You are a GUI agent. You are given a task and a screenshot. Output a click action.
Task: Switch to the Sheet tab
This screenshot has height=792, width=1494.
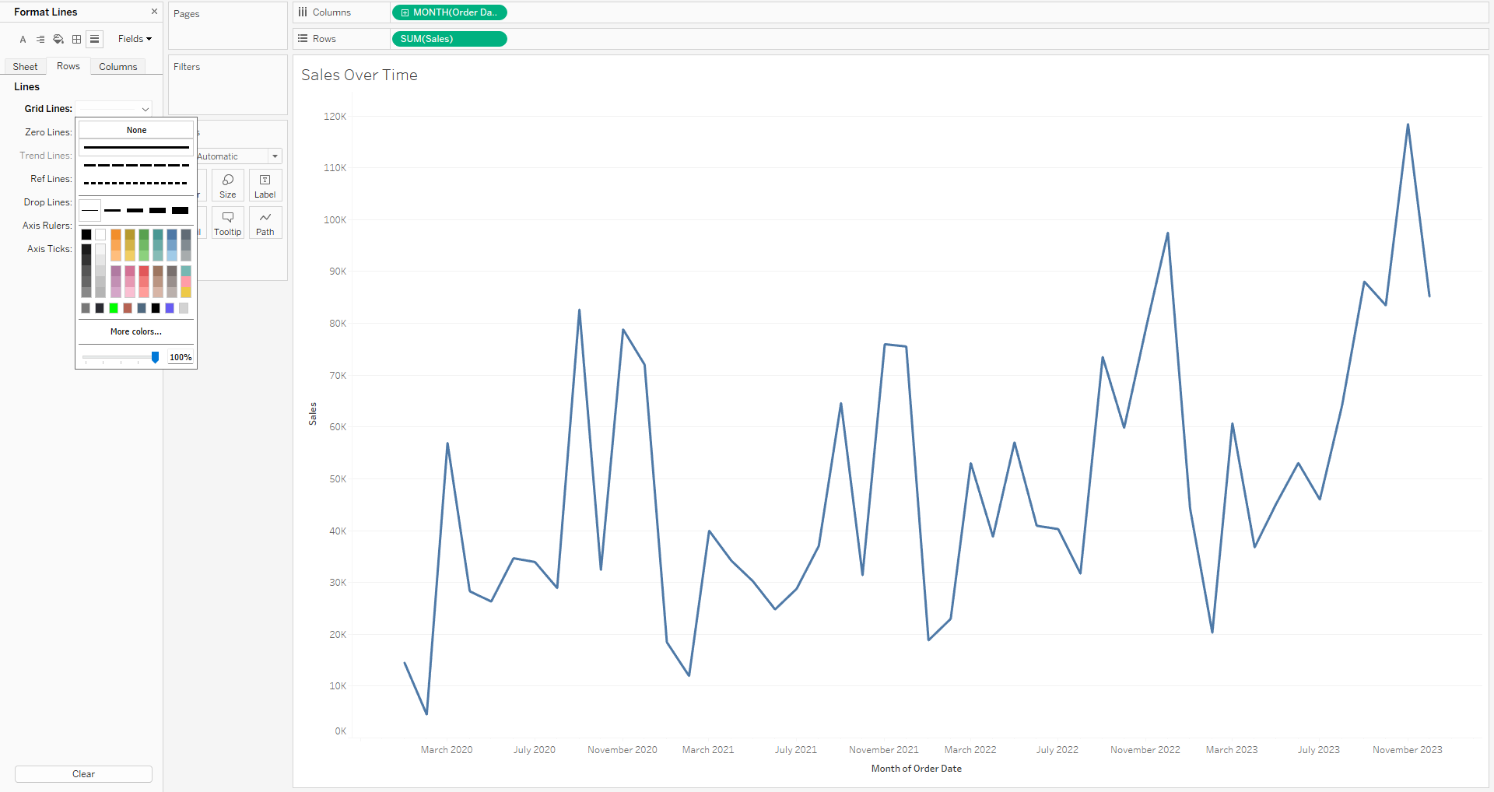(25, 67)
